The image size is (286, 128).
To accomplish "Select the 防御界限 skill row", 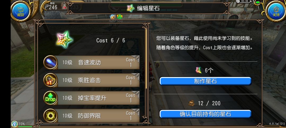I will [x=91, y=116].
